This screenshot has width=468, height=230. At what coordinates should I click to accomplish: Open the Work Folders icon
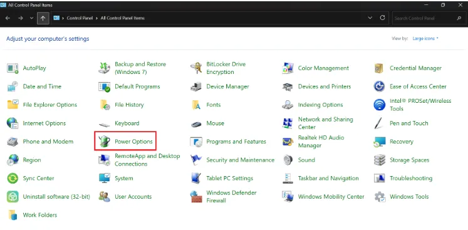[x=13, y=215]
